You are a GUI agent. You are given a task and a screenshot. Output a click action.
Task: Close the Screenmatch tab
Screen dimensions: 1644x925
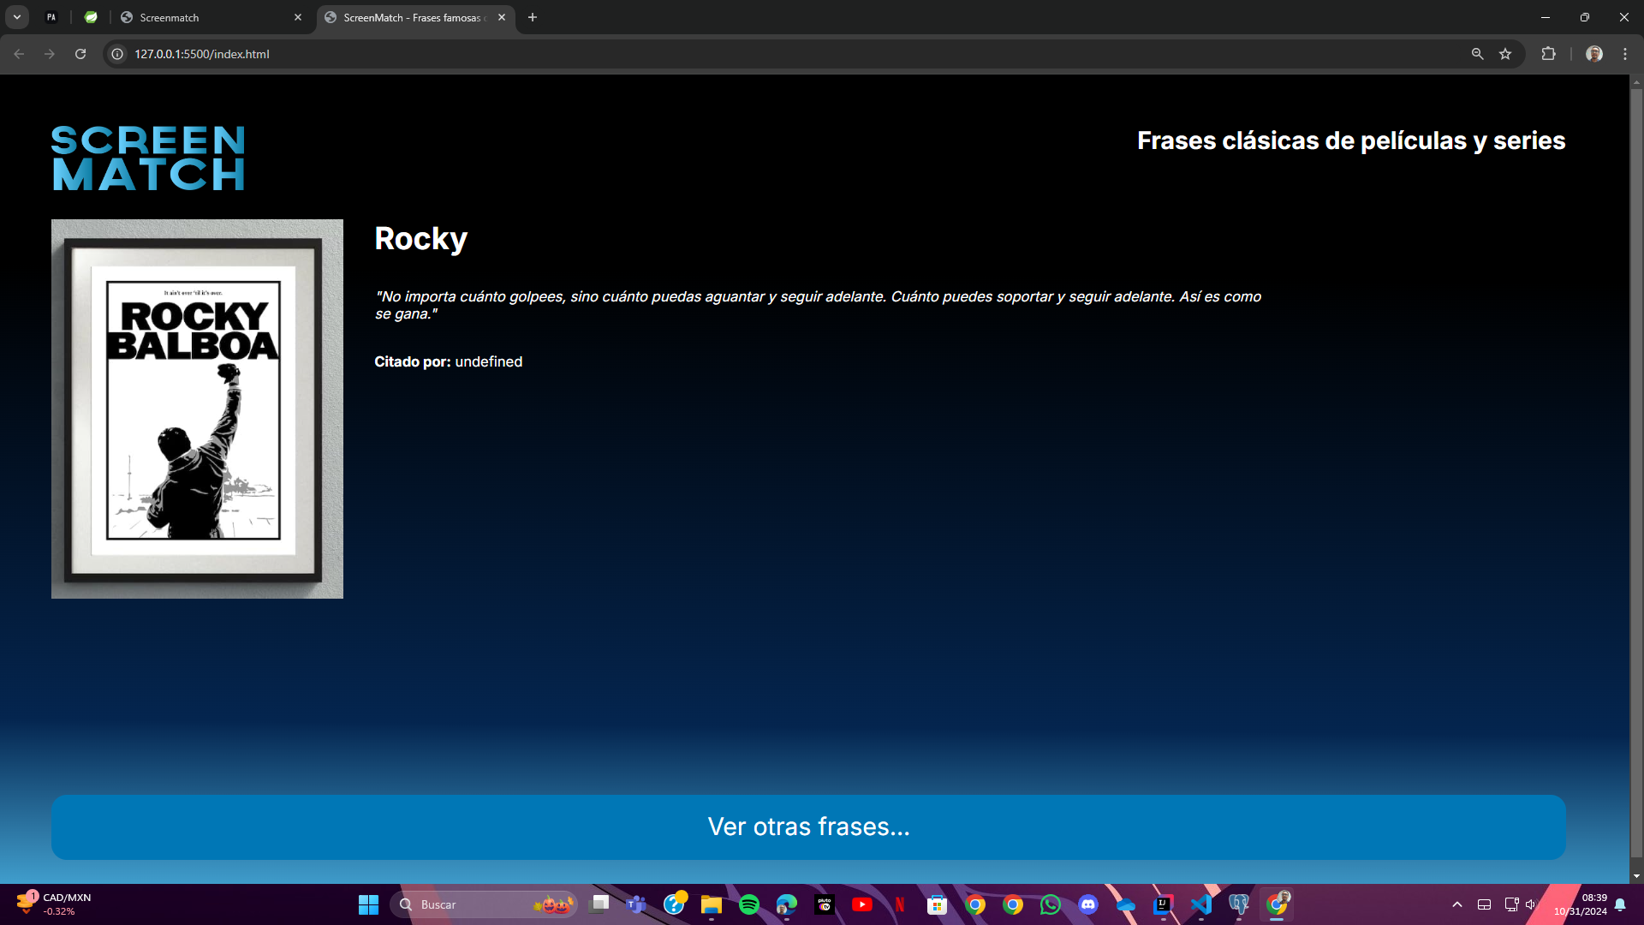(298, 17)
